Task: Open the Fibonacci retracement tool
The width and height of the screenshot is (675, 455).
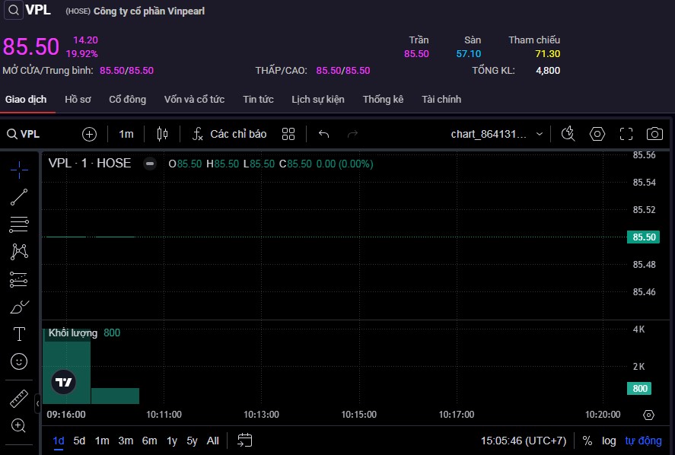Action: click(19, 224)
